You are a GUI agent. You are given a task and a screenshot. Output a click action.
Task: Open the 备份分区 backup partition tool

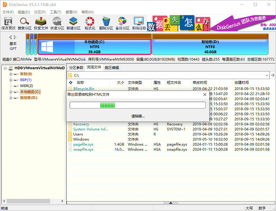click(122, 23)
